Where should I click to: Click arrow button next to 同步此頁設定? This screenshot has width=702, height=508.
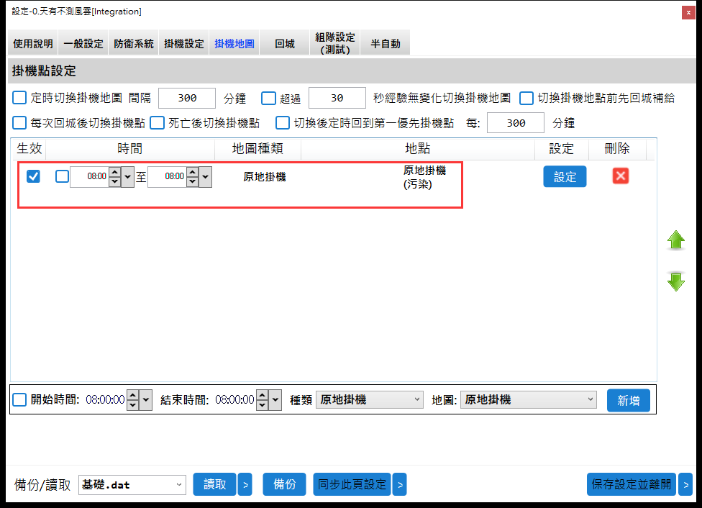click(399, 485)
